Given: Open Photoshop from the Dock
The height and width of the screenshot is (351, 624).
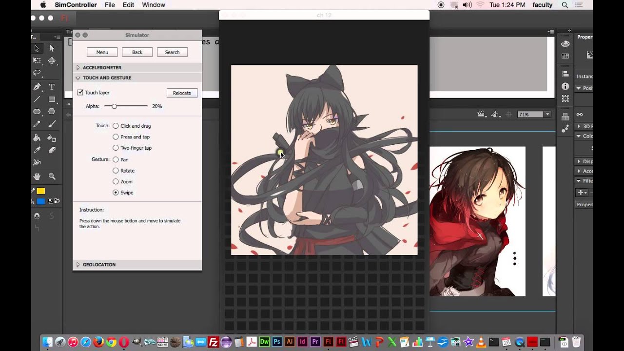Looking at the screenshot, I should pyautogui.click(x=277, y=342).
